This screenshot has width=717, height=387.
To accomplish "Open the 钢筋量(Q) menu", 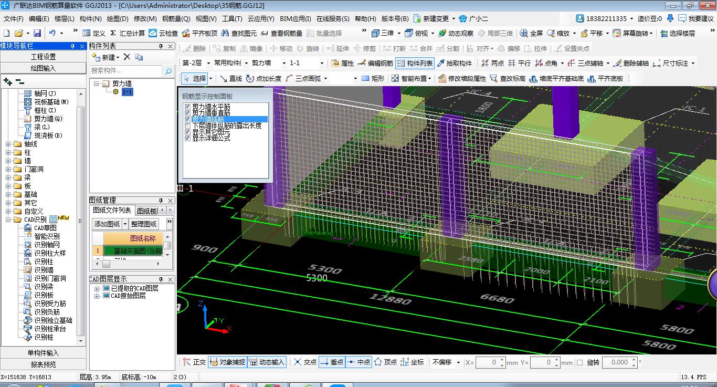I will (176, 18).
